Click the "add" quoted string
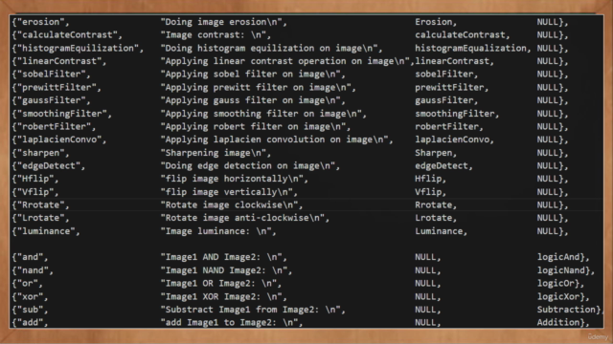The width and height of the screenshot is (613, 344). point(30,322)
